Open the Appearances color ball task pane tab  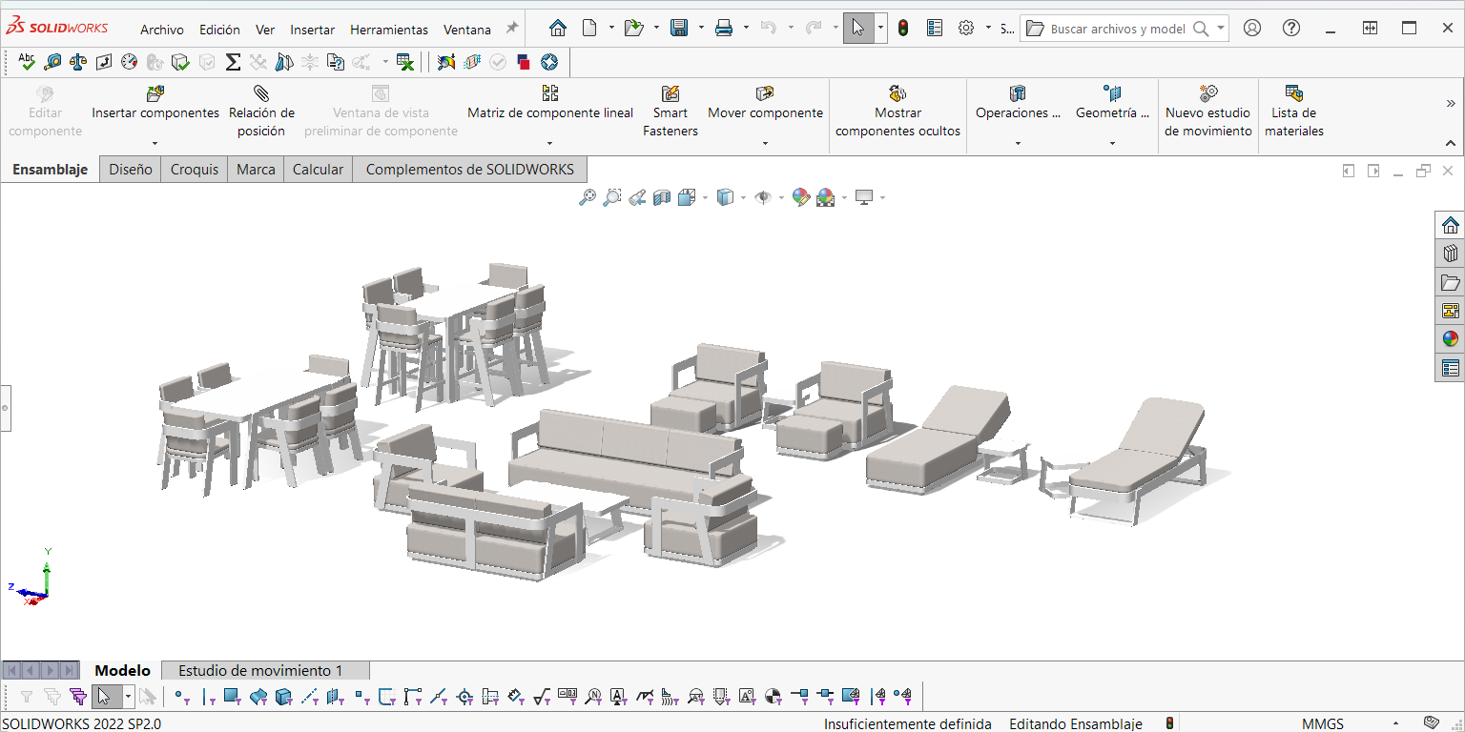1450,338
